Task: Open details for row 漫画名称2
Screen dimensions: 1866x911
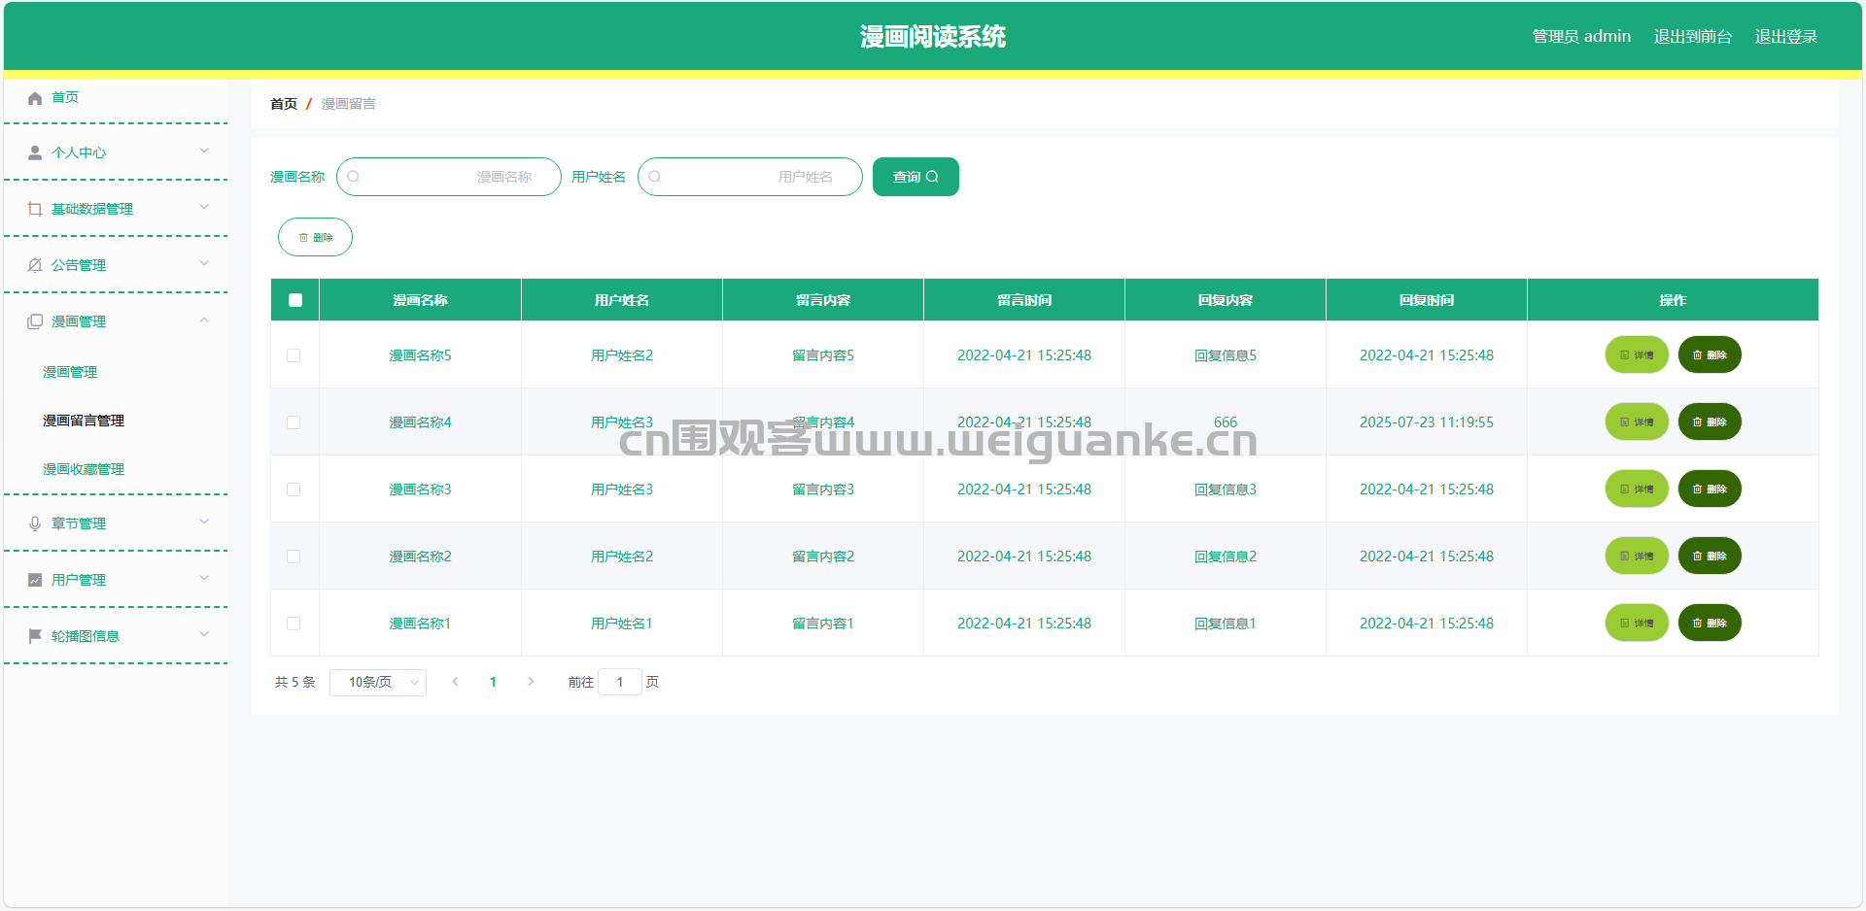Action: tap(1637, 557)
